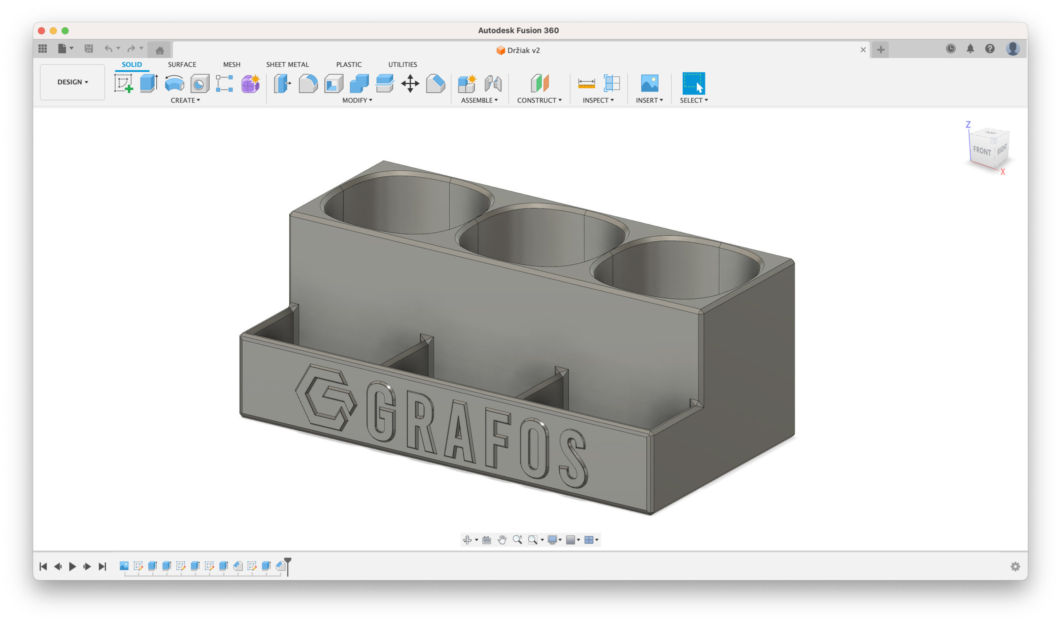Expand the INSPECT menu

point(598,100)
